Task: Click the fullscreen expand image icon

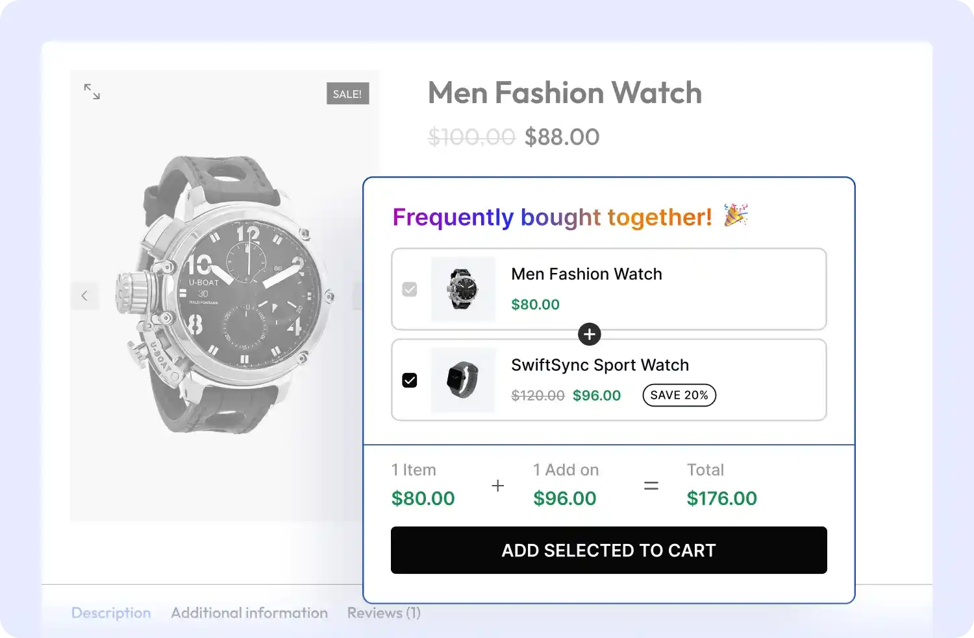Action: click(92, 92)
